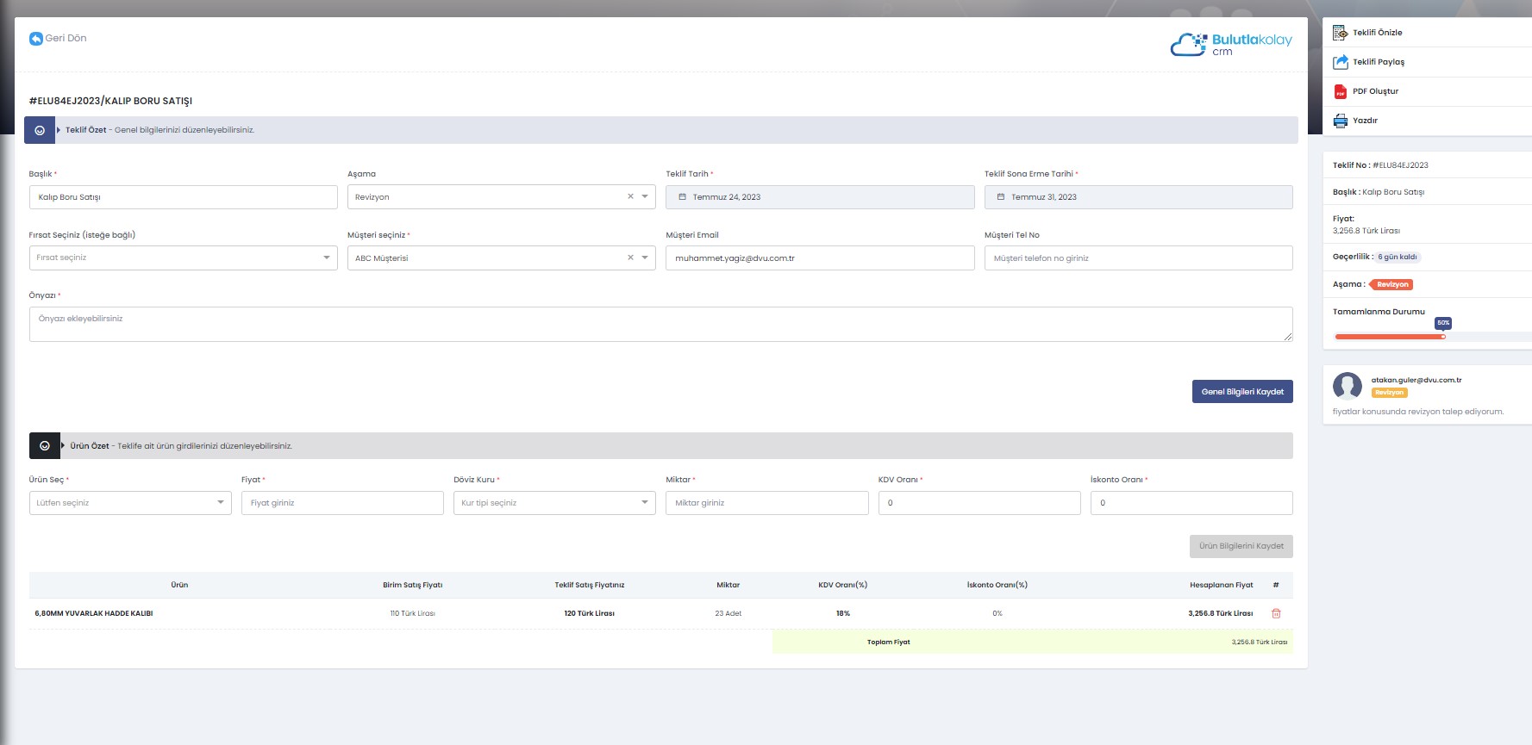Open the Ürün Seç dropdown
Viewport: 1532px width, 745px height.
pos(221,503)
